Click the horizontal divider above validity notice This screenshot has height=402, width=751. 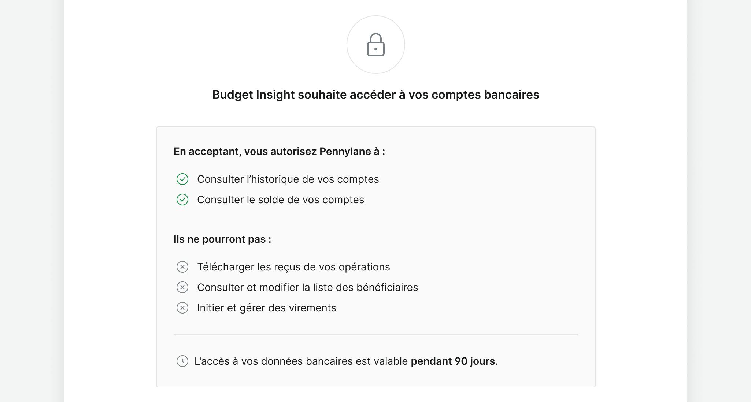375,334
